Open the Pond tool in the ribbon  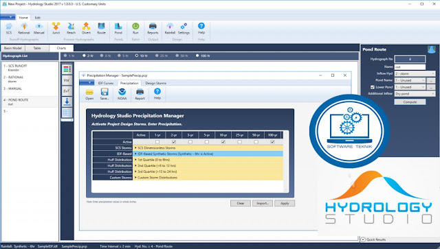118,29
